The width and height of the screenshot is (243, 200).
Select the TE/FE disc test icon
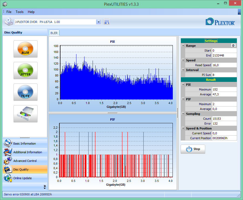pos(25,92)
